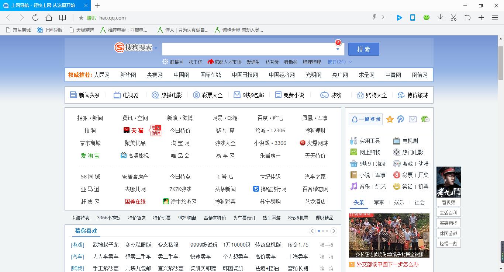Go to previous 猜你喜欢 page arrow

pyautogui.click(x=312, y=231)
